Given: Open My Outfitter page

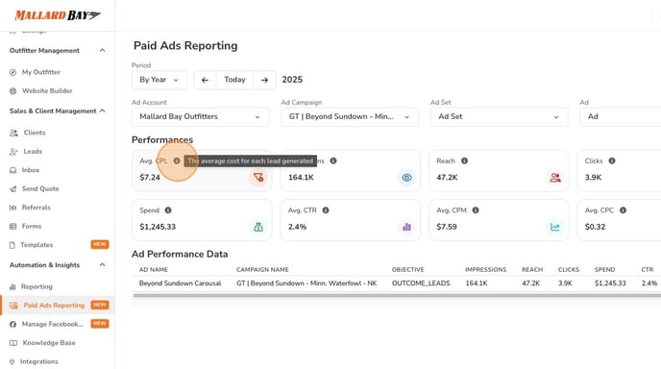Looking at the screenshot, I should [41, 72].
